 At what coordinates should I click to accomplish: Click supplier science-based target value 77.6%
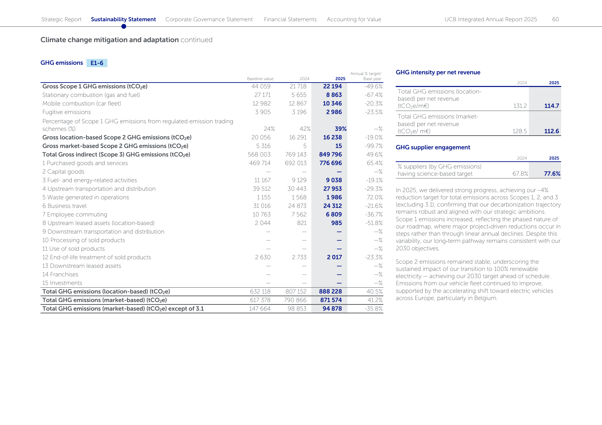point(552,174)
